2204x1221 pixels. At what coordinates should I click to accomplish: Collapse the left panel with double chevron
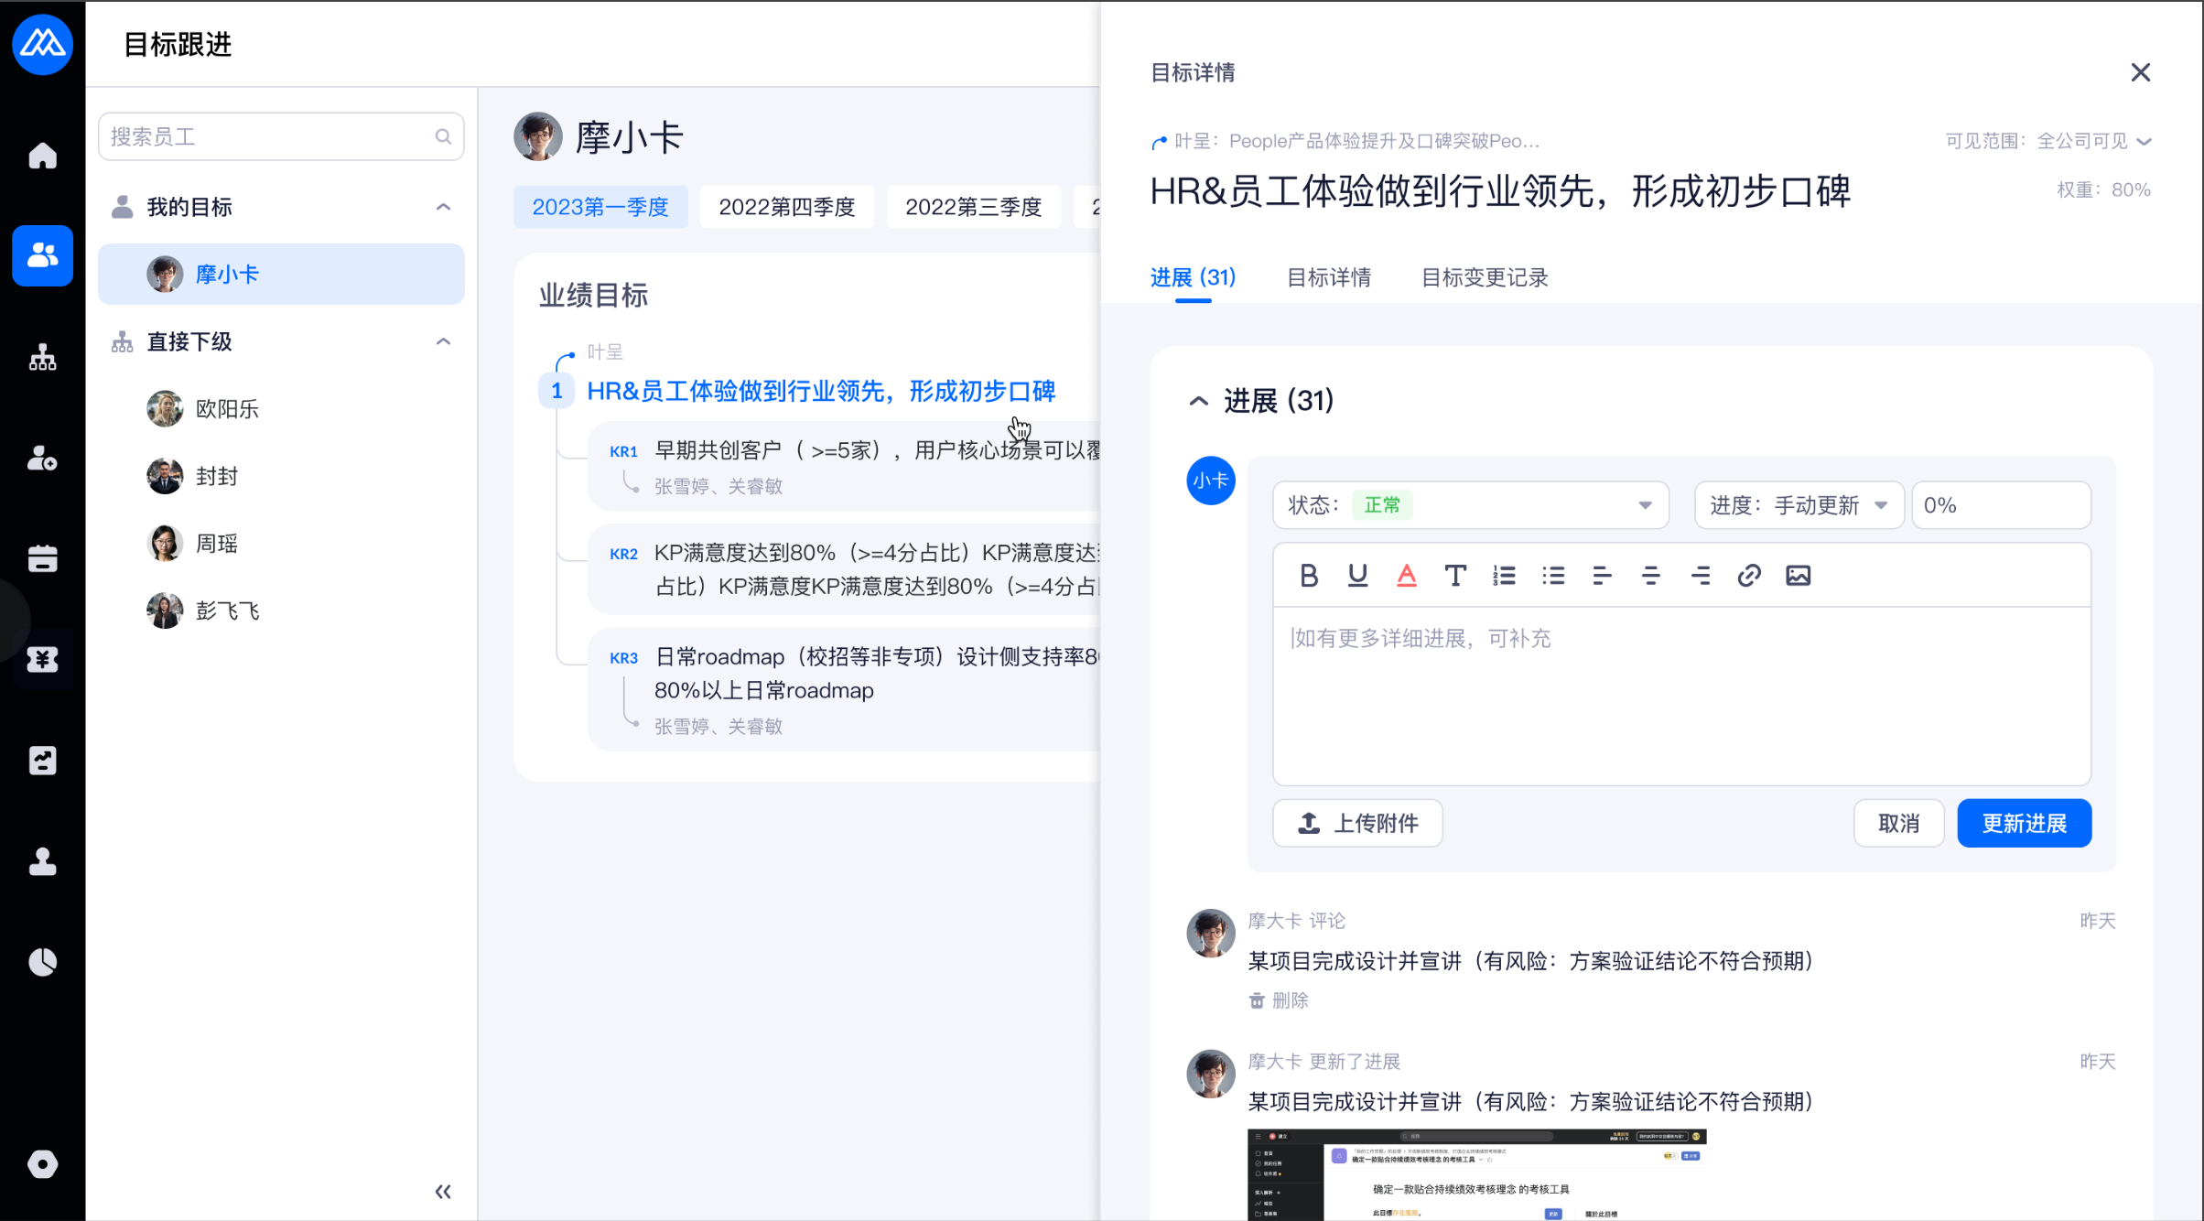click(443, 1192)
